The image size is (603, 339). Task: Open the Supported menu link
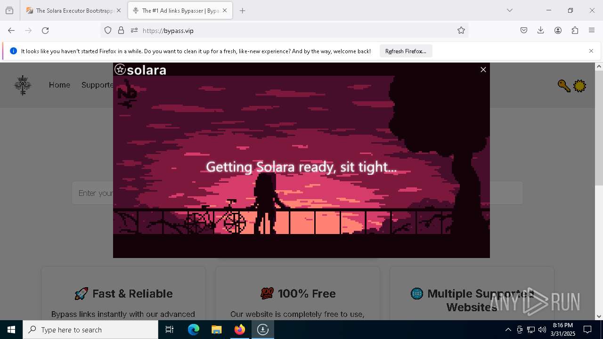tap(97, 85)
